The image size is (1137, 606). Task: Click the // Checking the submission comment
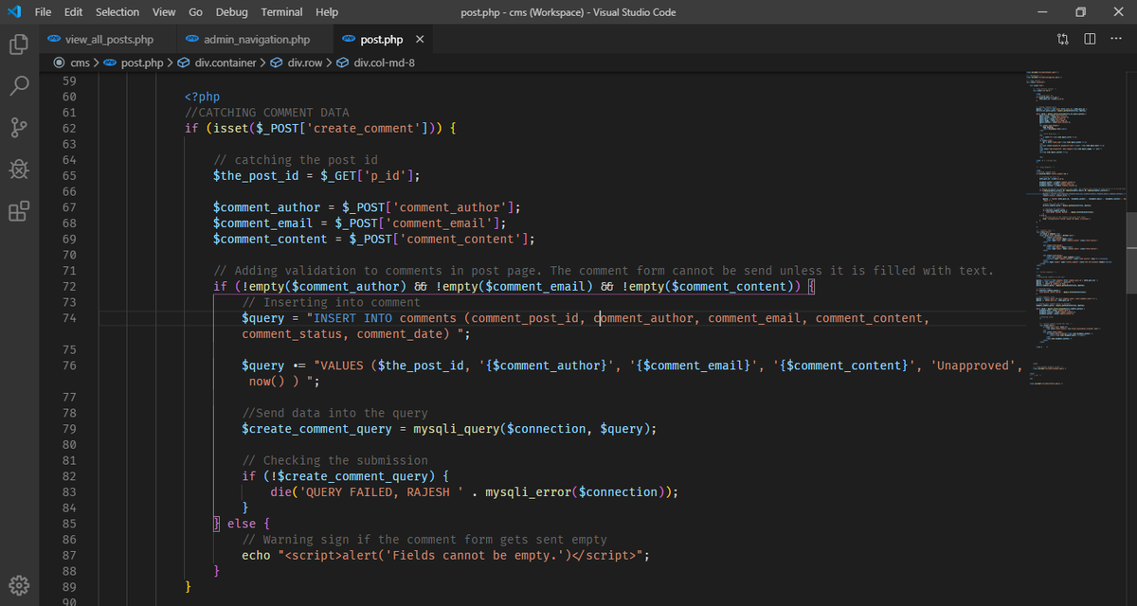pos(334,460)
